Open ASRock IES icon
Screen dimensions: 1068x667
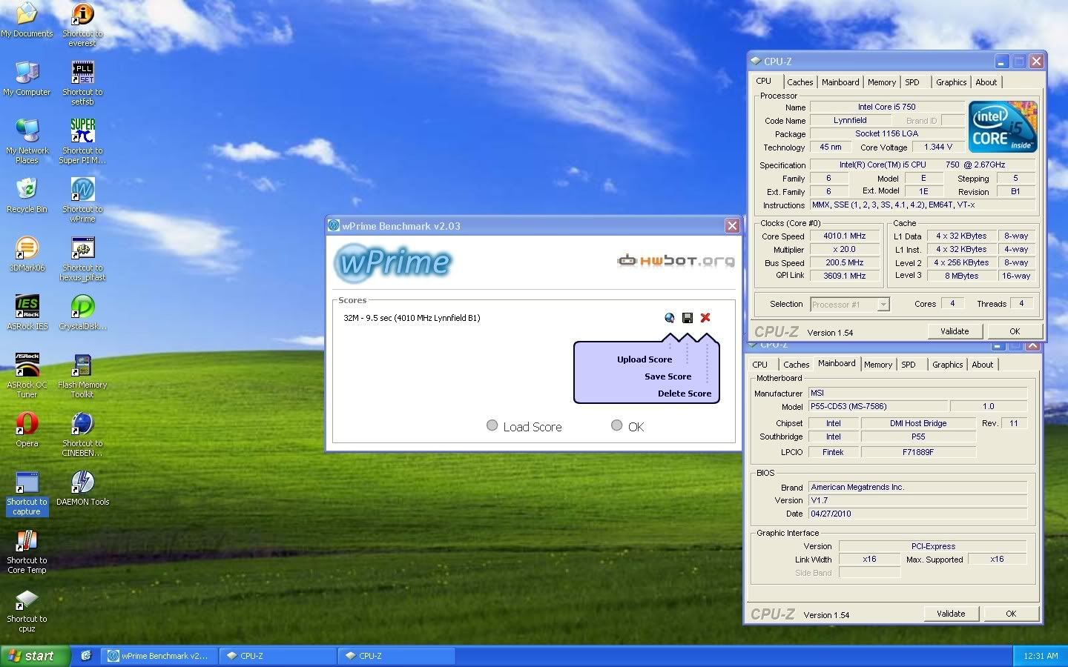pos(27,312)
